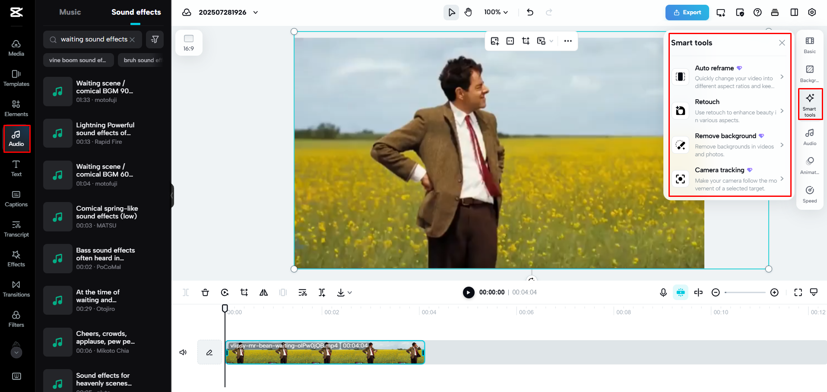Toggle the highlighted smart preview icon
This screenshot has height=392, width=827.
point(681,292)
